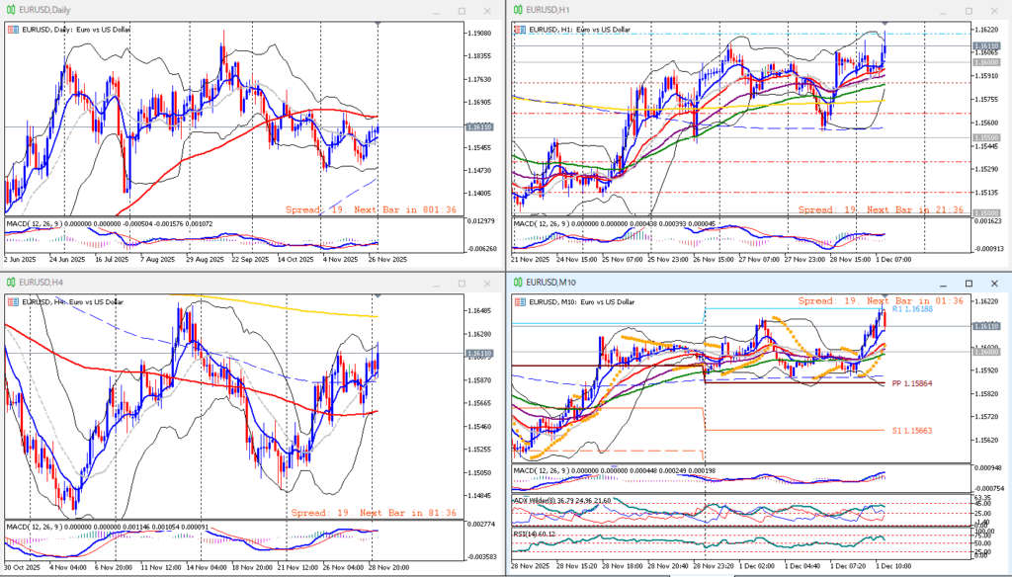Click the EURUSD,M10 window chart icon
This screenshot has width=1012, height=577.
click(517, 282)
